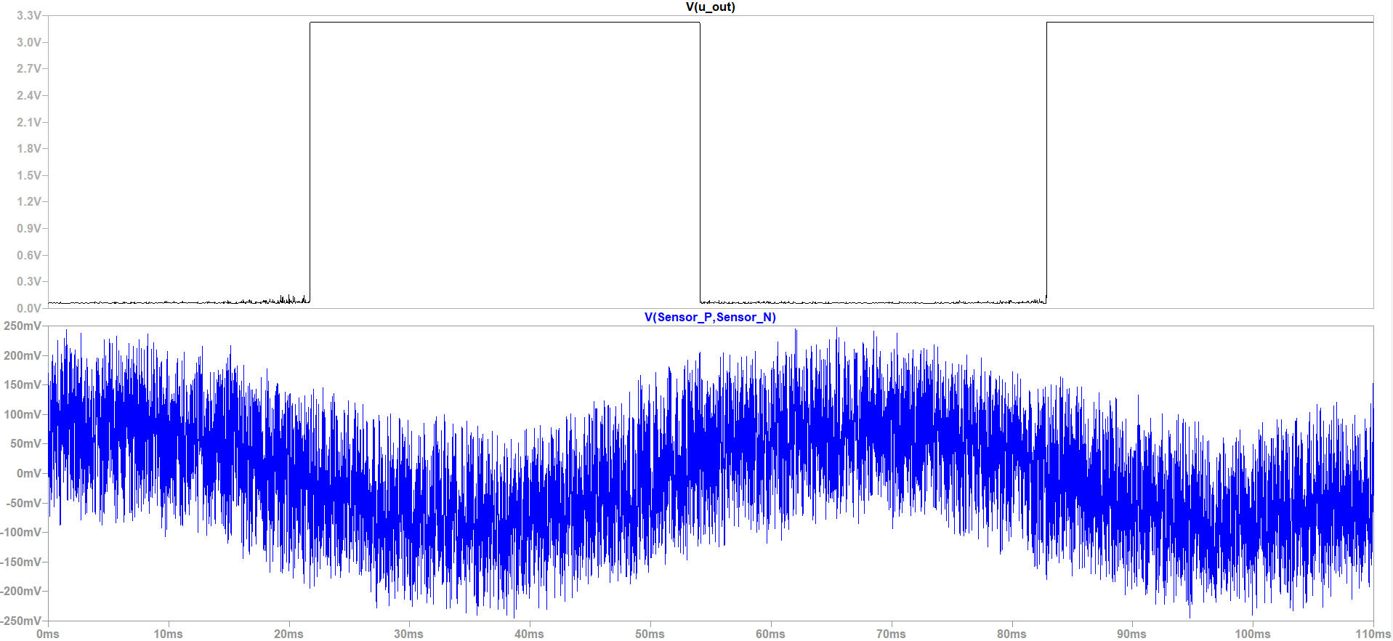Click the 0.3V vertical axis label
Viewport: 1393px width, 641px height.
point(29,281)
